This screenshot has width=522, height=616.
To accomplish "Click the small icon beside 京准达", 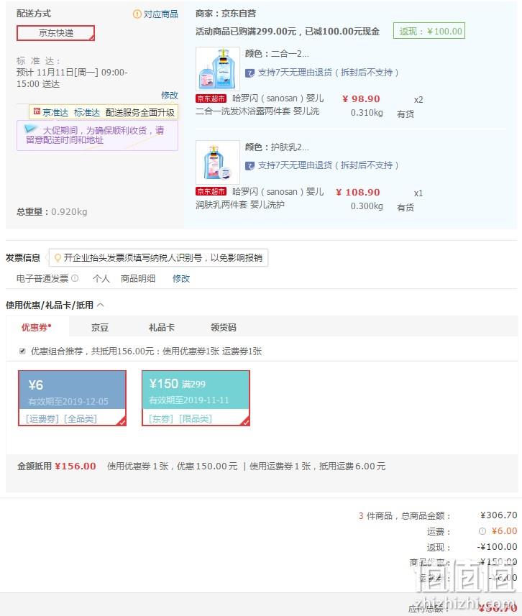I will click(37, 111).
